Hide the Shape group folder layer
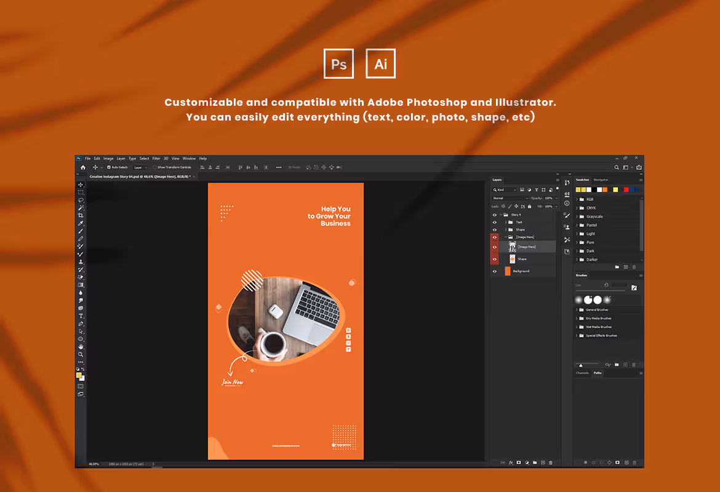The height and width of the screenshot is (492, 720). coord(495,229)
